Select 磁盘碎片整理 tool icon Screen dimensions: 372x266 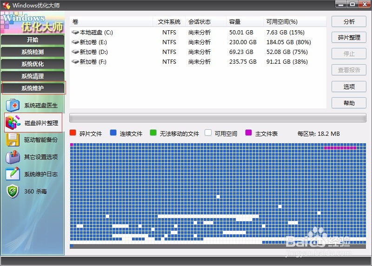click(x=13, y=123)
